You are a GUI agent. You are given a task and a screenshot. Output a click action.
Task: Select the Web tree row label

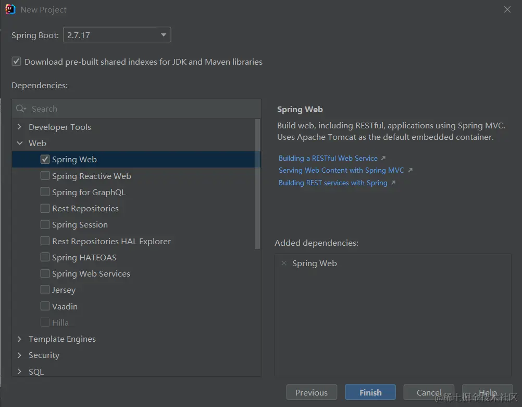click(x=38, y=143)
